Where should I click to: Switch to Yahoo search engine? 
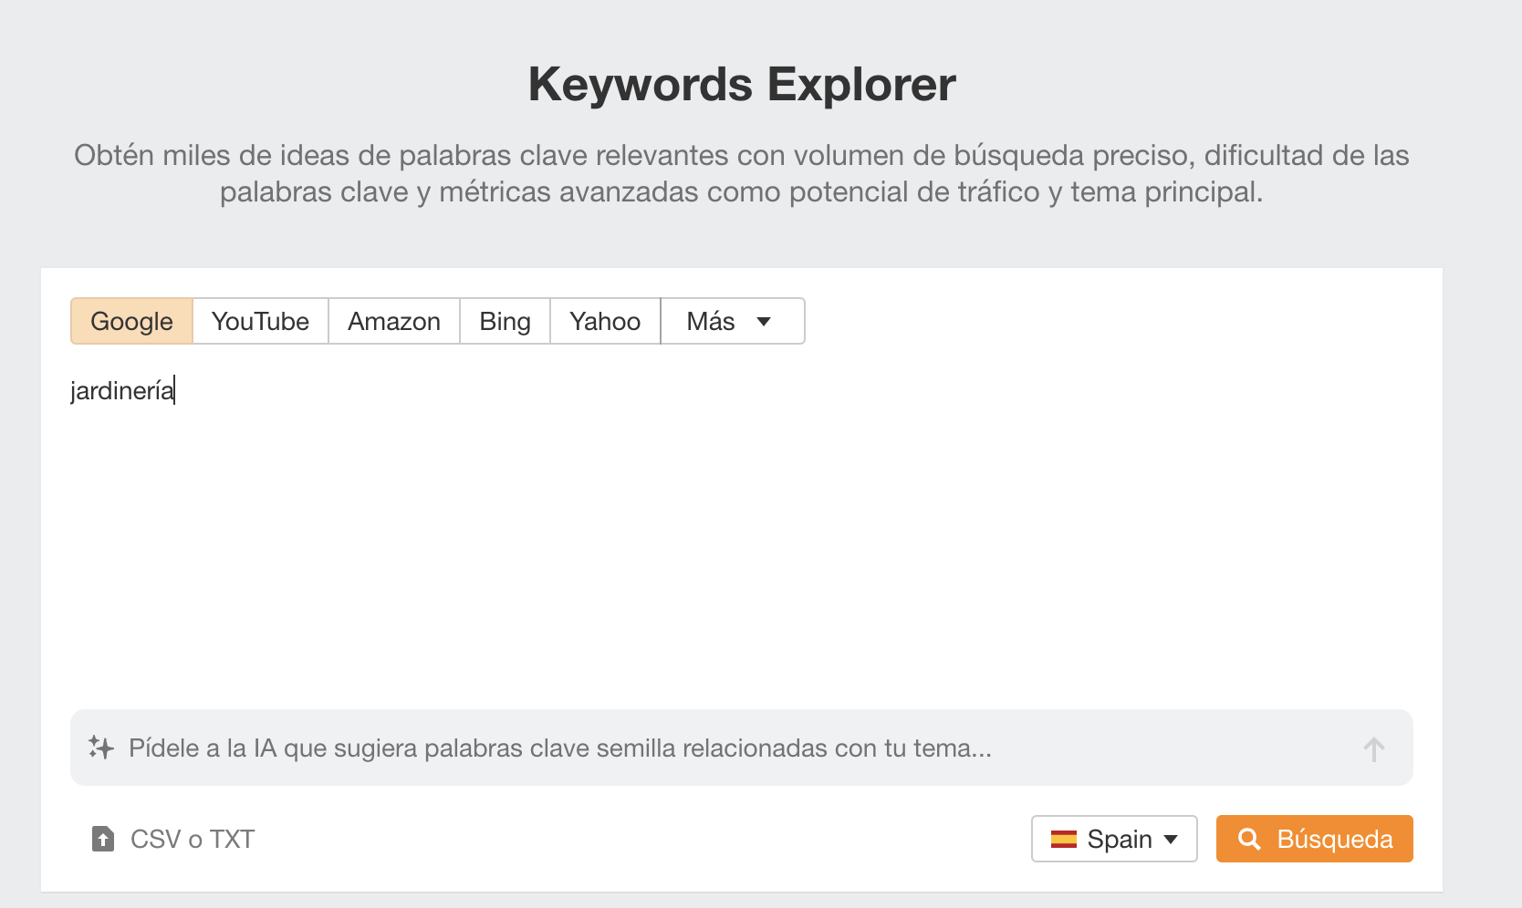point(604,321)
